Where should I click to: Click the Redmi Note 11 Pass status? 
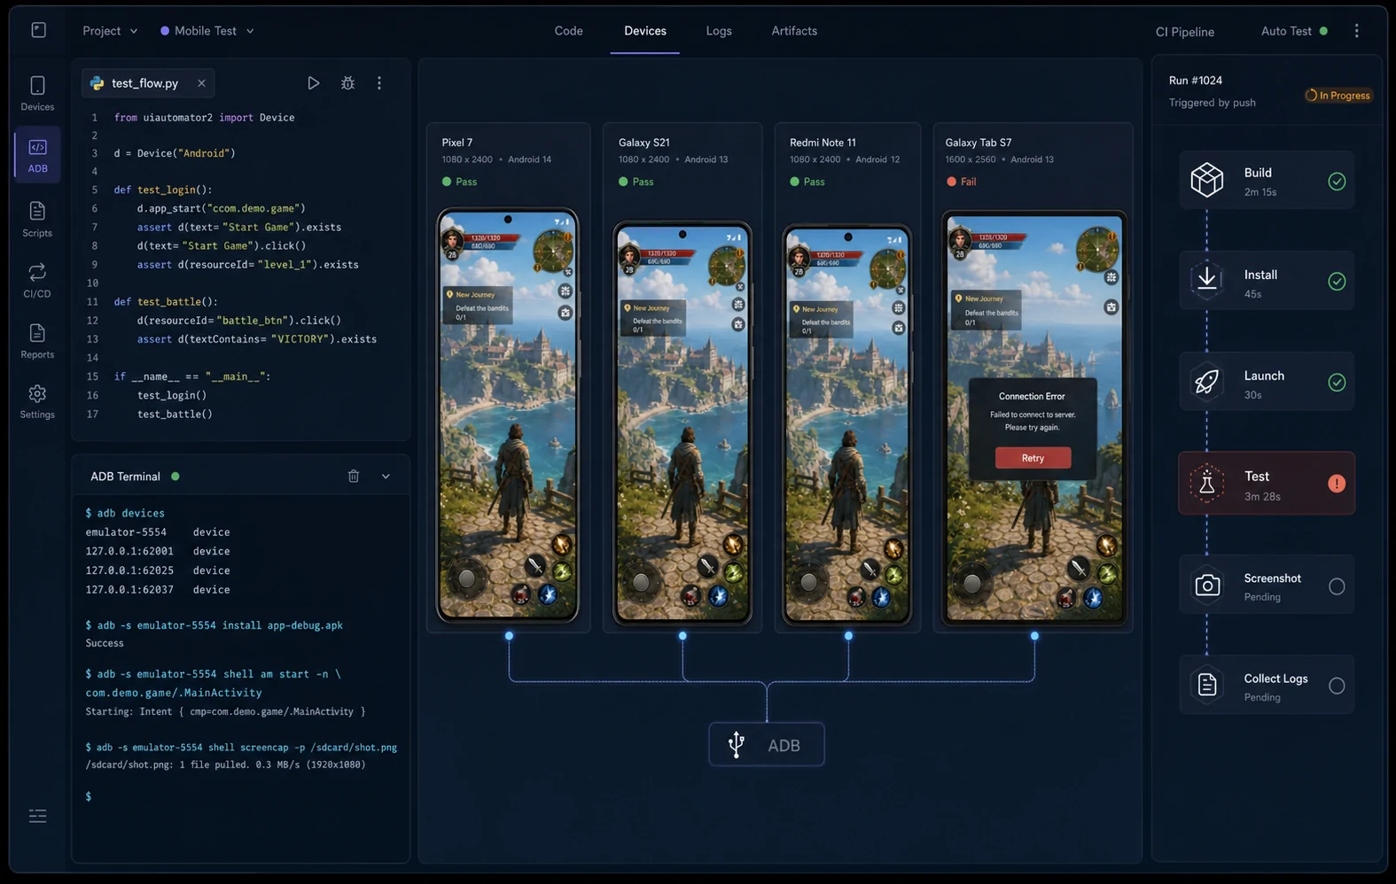tap(807, 182)
